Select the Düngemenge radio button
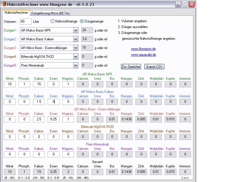Screen dimensions: 234x182 pyautogui.click(x=82, y=21)
